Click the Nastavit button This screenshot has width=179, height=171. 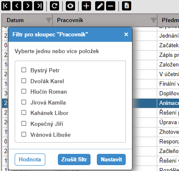112,159
